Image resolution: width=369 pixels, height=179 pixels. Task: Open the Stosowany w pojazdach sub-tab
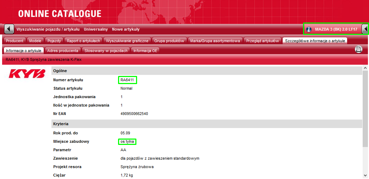click(x=106, y=51)
